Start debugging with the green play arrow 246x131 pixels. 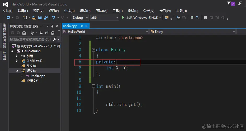[x=123, y=17]
